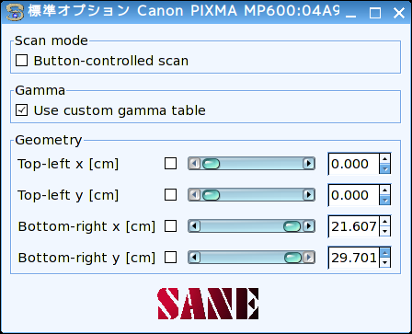Screen dimensions: 412x334
Task: Tick the checkbox beside Top-left x [cm]
Action: coord(170,164)
